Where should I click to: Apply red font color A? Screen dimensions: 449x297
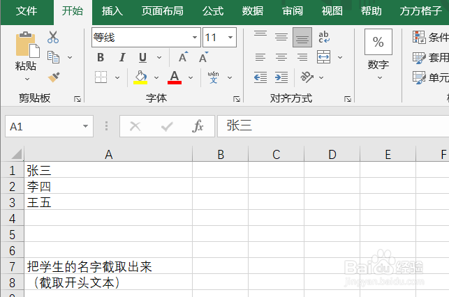(x=175, y=77)
